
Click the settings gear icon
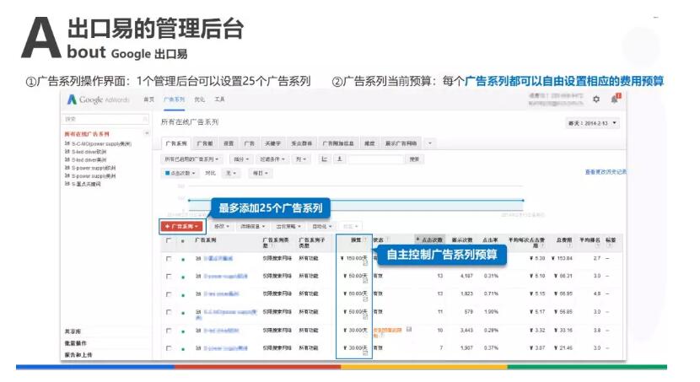[596, 100]
